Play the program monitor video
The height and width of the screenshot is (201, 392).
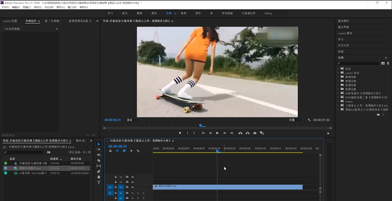point(217,133)
